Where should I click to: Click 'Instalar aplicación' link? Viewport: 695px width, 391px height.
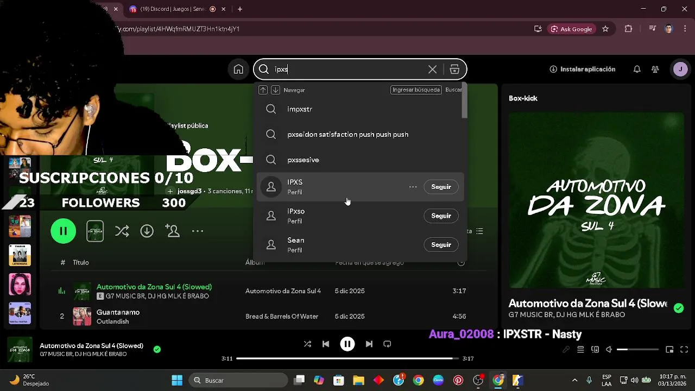pyautogui.click(x=582, y=70)
